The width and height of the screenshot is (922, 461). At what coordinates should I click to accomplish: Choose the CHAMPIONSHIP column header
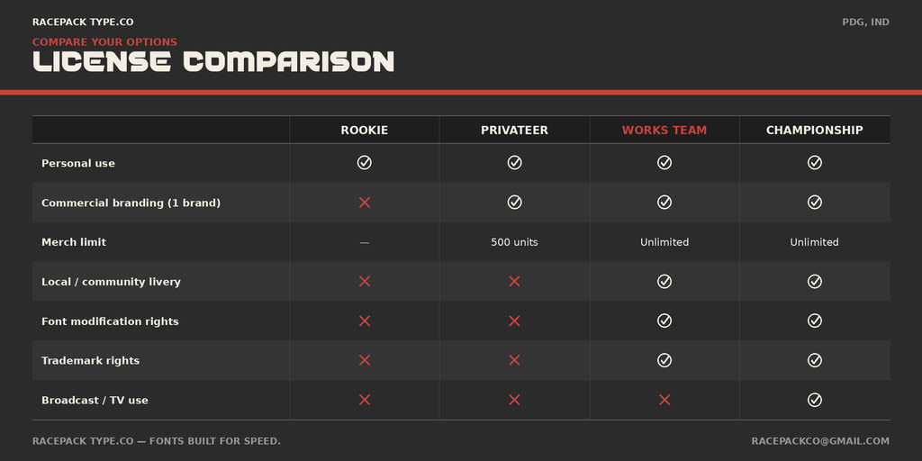tap(814, 130)
